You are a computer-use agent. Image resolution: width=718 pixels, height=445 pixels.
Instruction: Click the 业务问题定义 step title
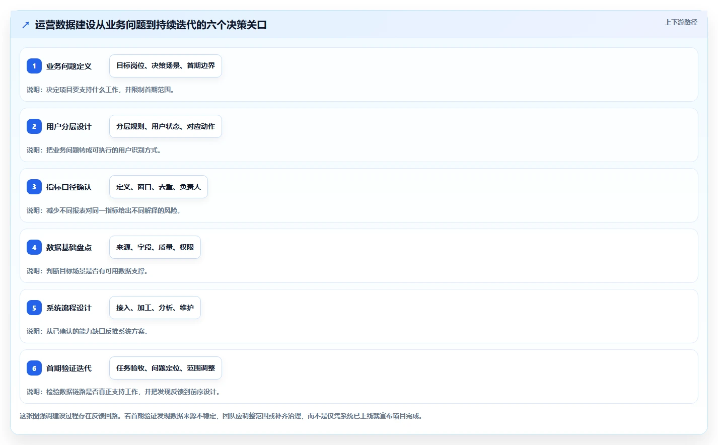click(x=69, y=66)
